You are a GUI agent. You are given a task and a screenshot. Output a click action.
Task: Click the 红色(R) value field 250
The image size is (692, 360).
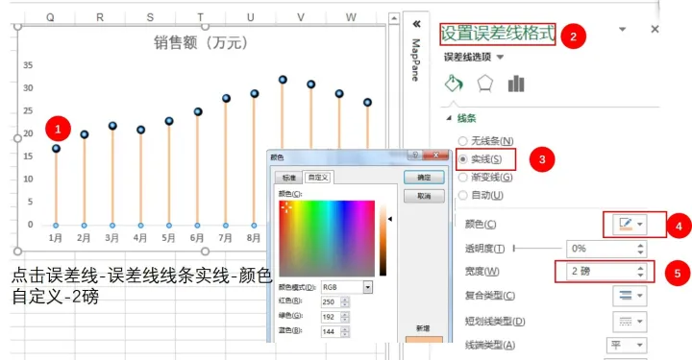(331, 301)
